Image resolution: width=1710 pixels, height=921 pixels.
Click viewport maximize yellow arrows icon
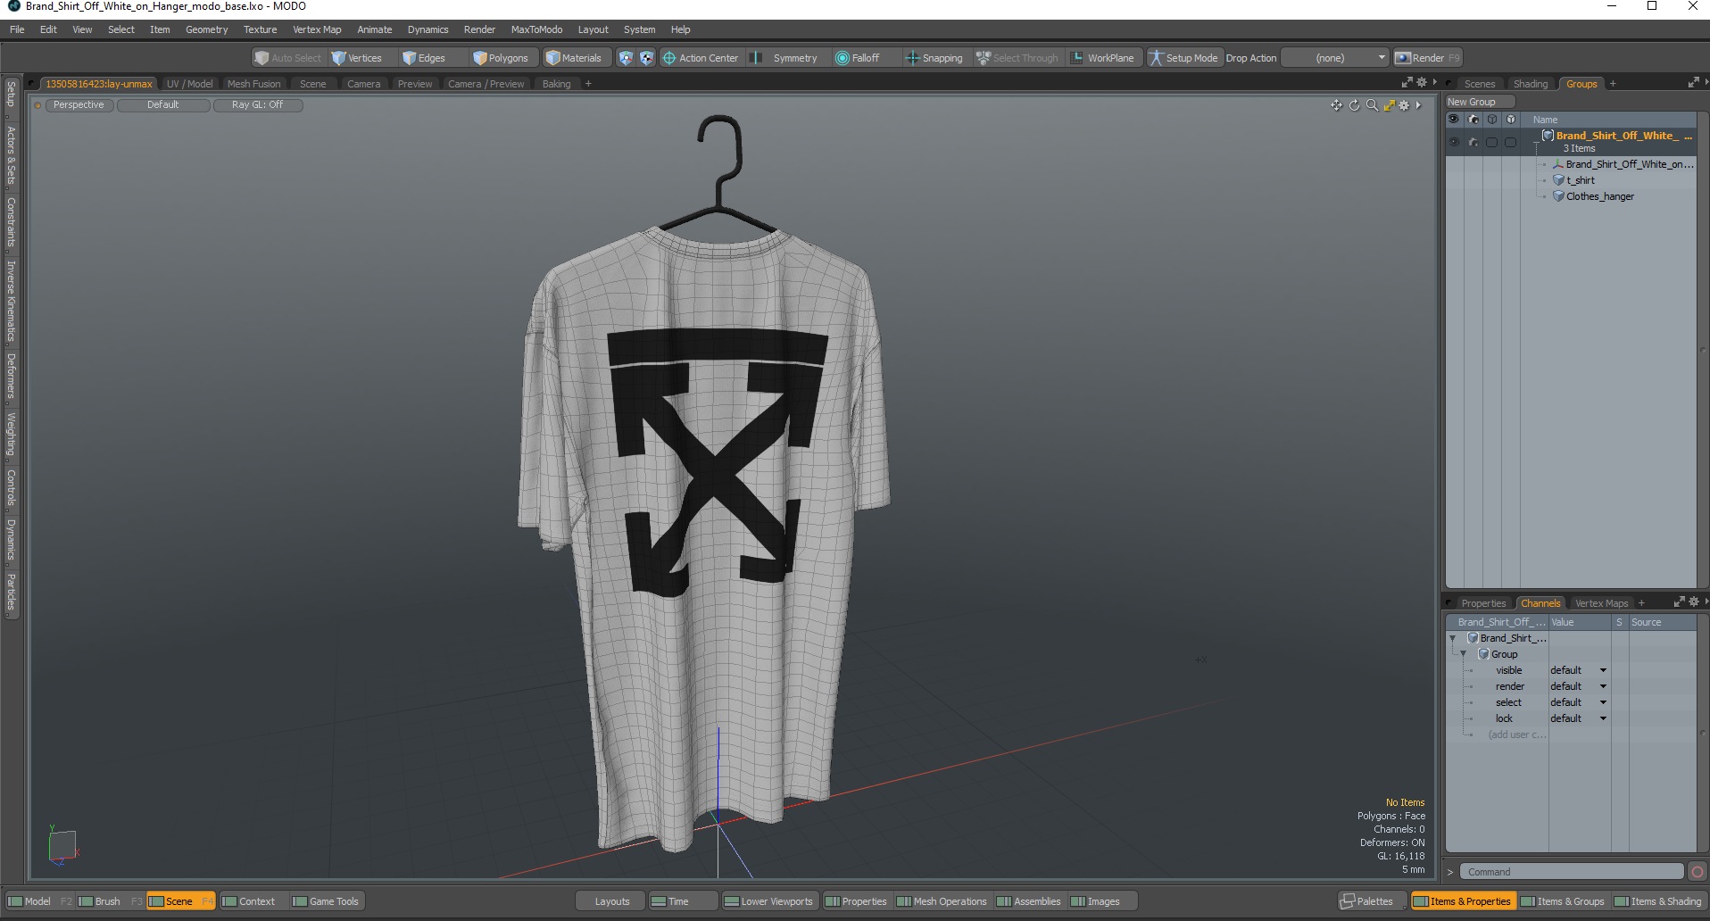coord(1389,105)
